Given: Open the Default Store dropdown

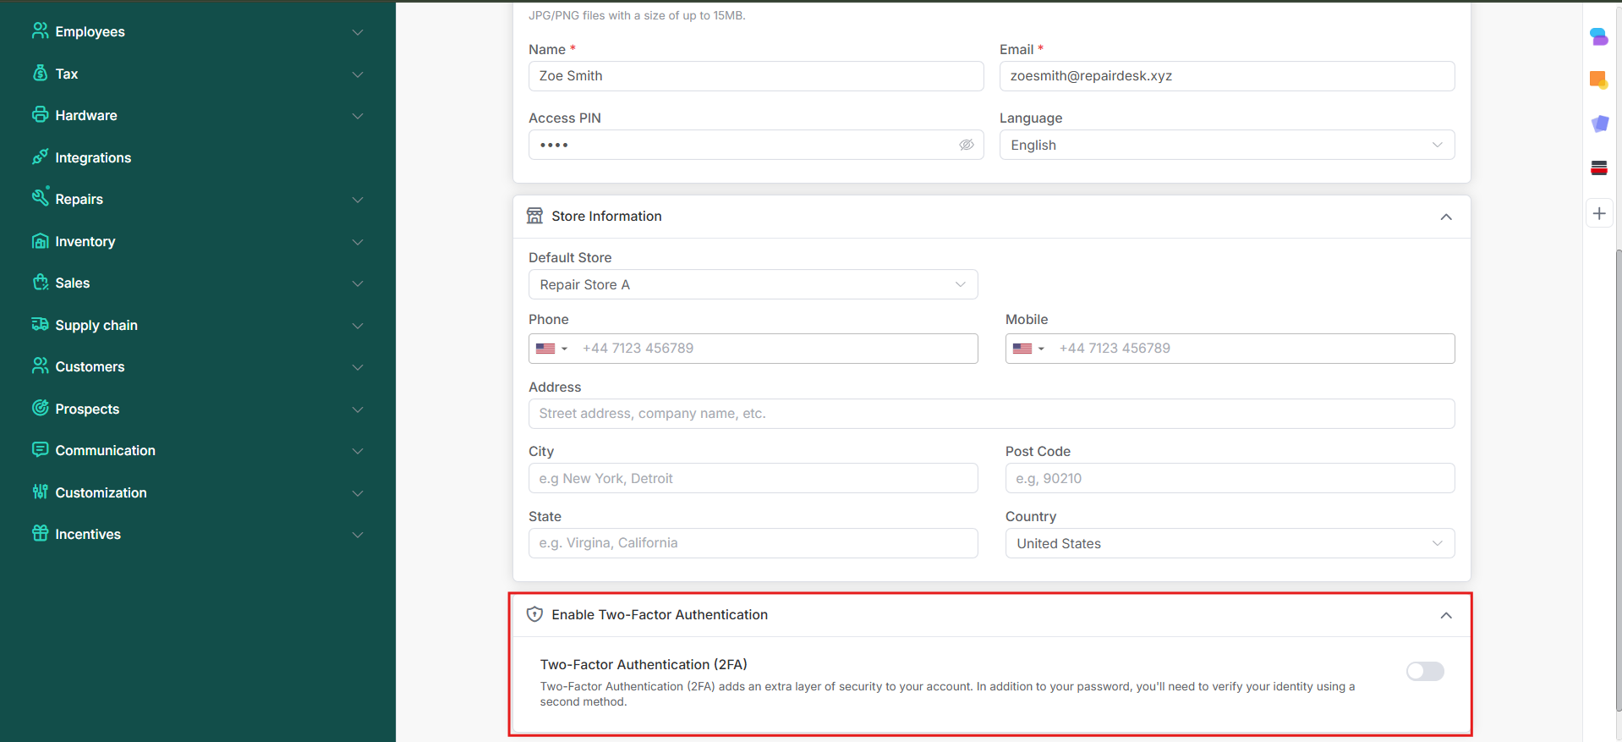Looking at the screenshot, I should 753,284.
